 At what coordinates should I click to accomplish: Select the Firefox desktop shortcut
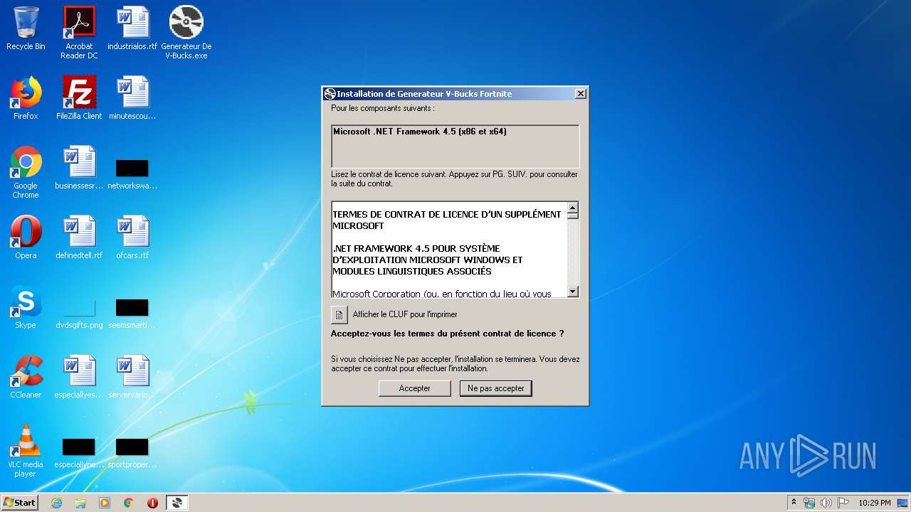[x=26, y=98]
